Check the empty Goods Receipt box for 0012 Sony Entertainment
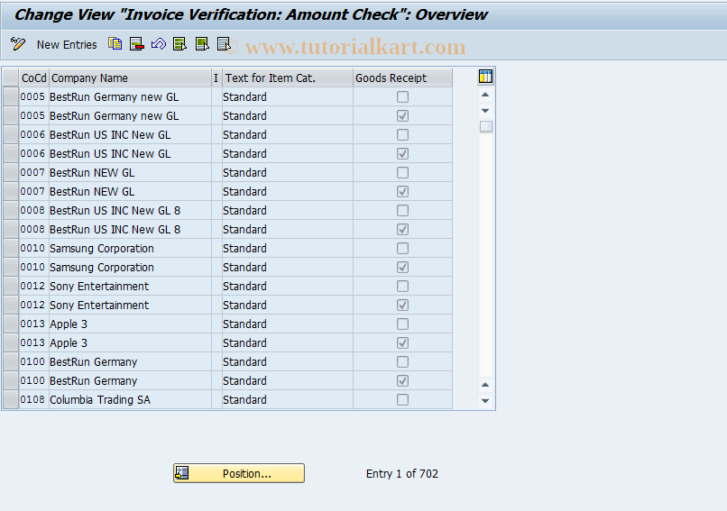Viewport: 727px width, 511px height. pyautogui.click(x=402, y=287)
